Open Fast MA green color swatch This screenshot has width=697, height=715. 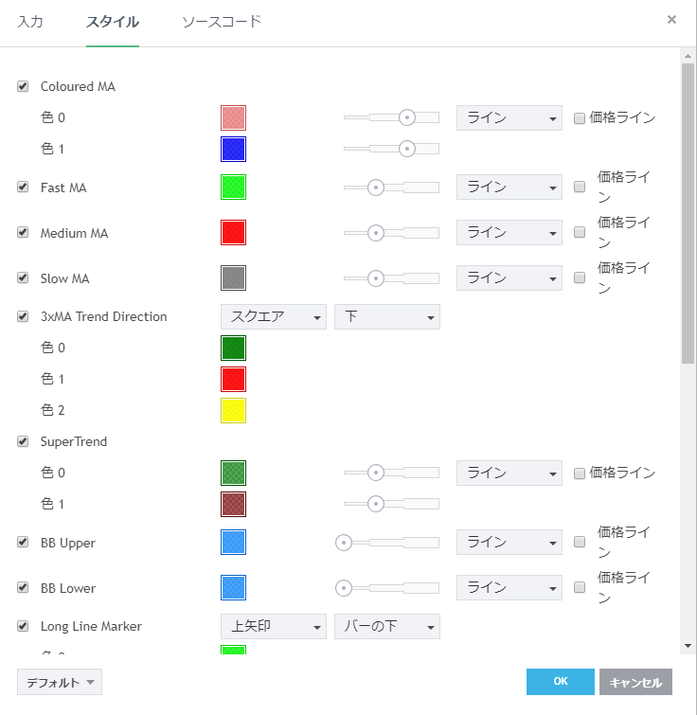point(233,188)
